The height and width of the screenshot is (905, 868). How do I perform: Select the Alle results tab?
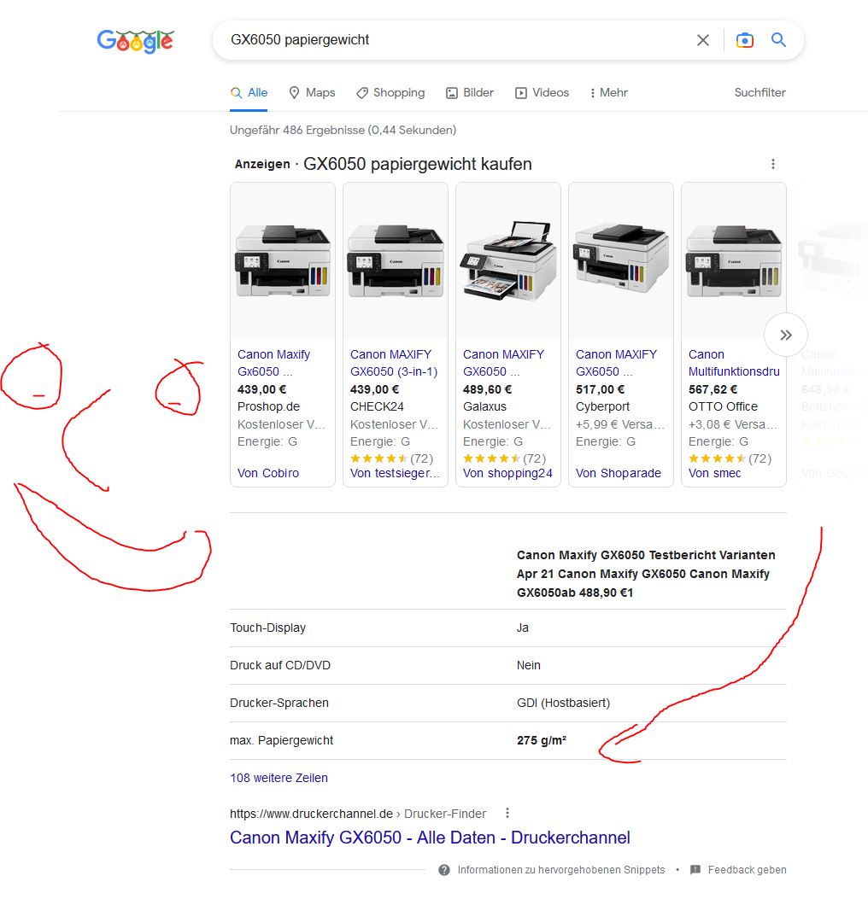[x=249, y=92]
